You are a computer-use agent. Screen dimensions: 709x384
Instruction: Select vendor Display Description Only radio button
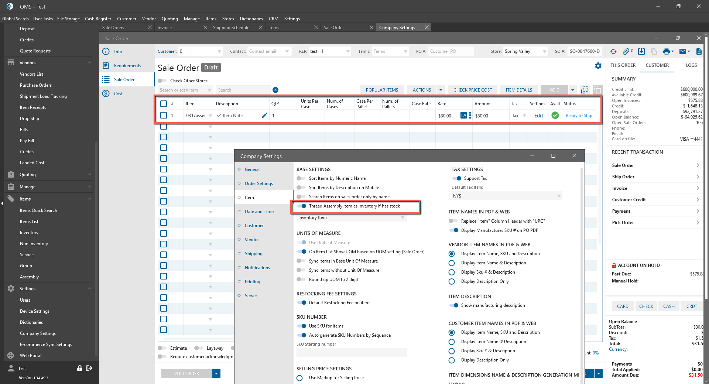(x=452, y=281)
